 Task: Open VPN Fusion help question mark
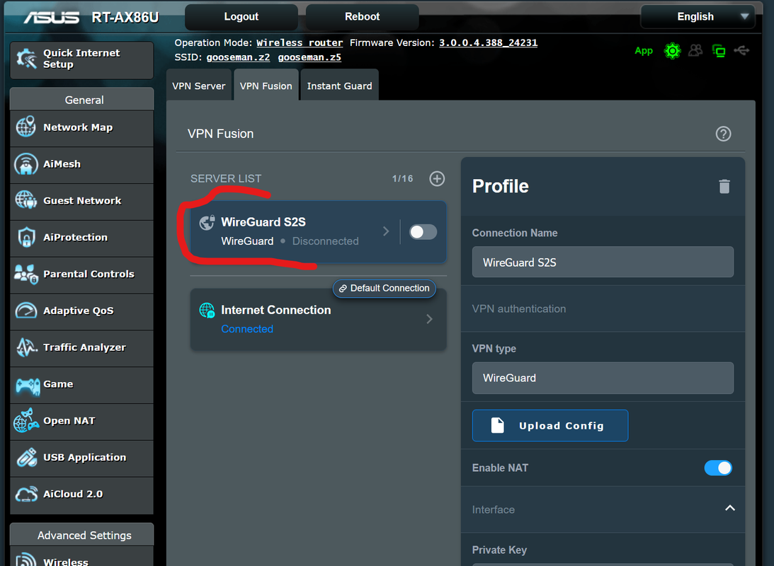tap(723, 134)
